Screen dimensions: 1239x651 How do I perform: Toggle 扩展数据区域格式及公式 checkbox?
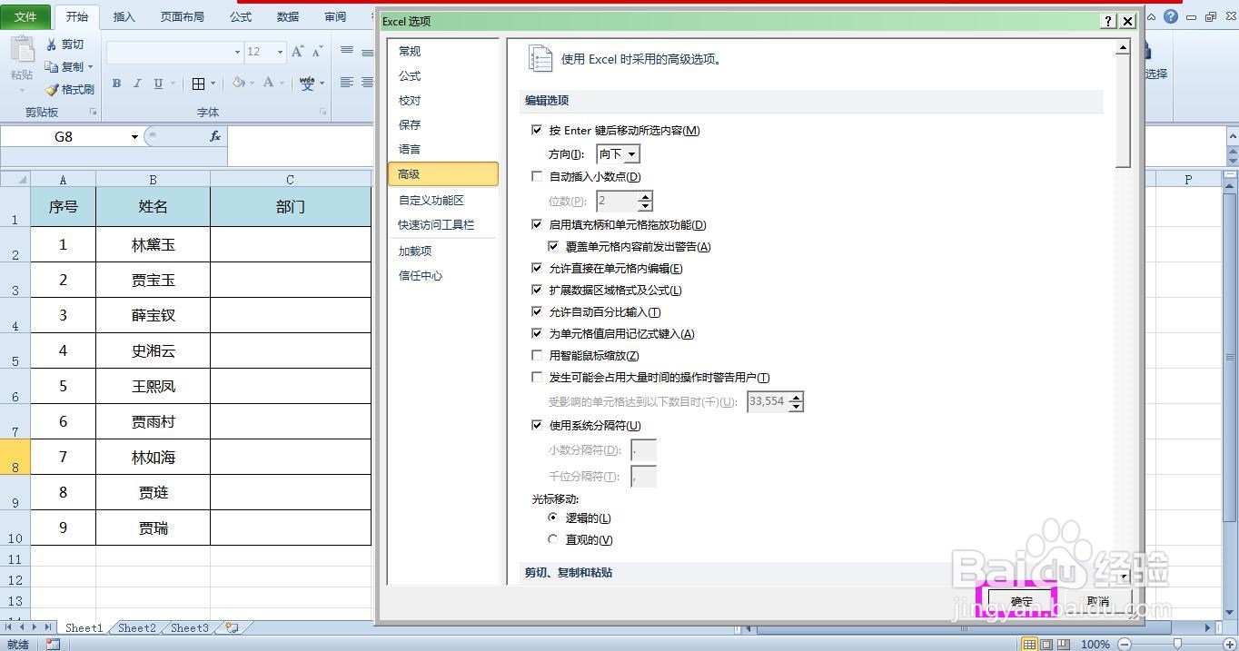point(537,291)
